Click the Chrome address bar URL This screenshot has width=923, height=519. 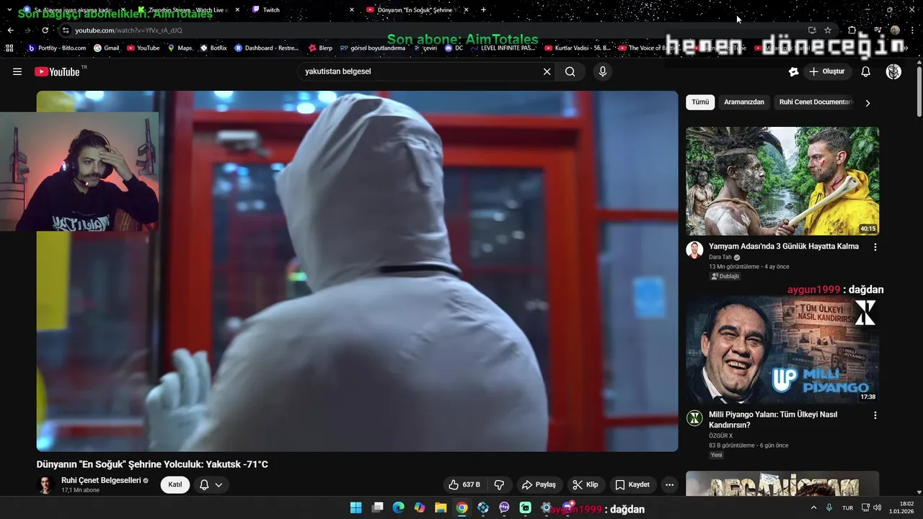pos(128,30)
